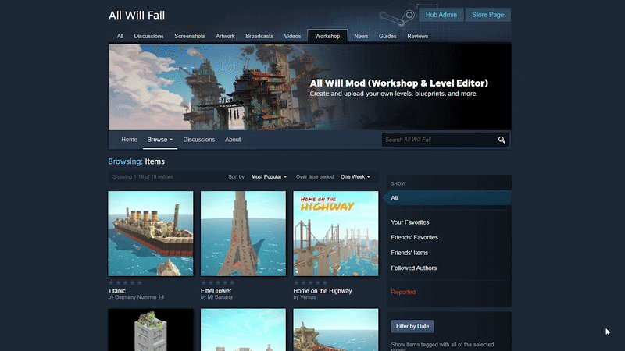The height and width of the screenshot is (351, 625).
Task: Select the Workshop tab
Action: 327,36
